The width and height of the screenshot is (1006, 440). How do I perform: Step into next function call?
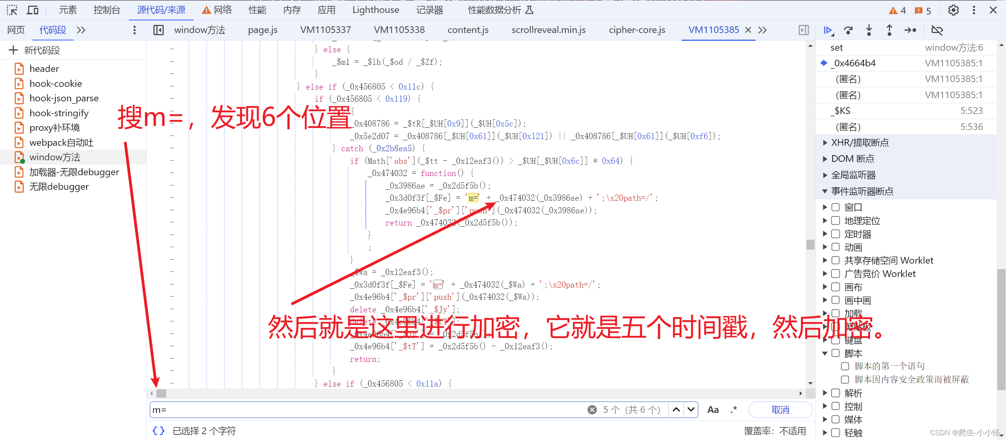[x=869, y=30]
